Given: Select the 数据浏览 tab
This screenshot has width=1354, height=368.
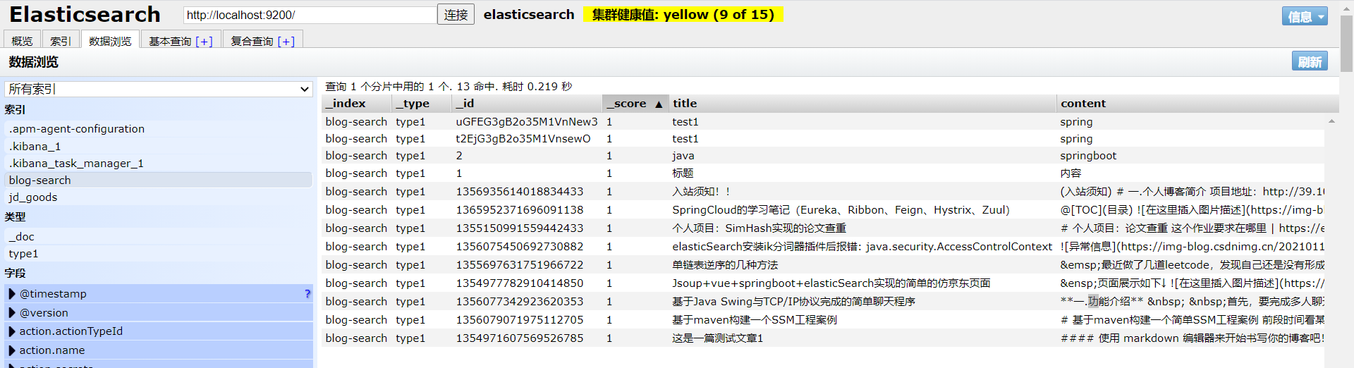Looking at the screenshot, I should (x=110, y=41).
